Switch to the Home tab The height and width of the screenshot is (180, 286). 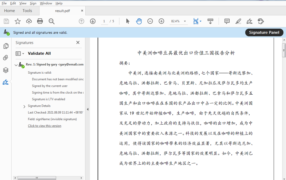click(9, 11)
